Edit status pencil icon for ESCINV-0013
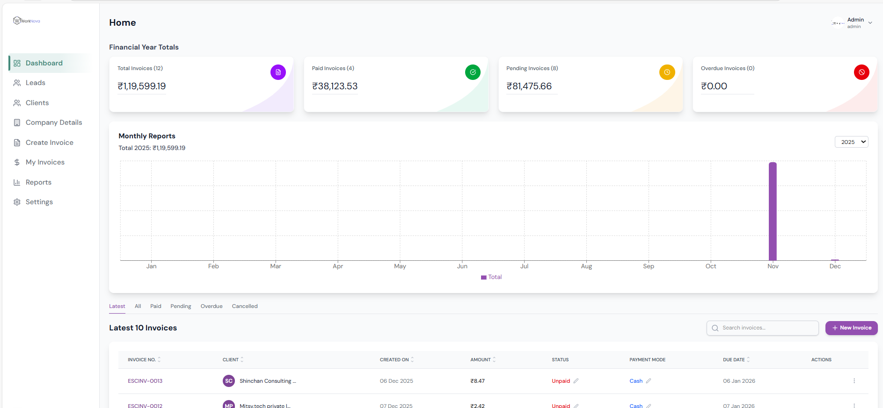Viewport: 883px width, 408px height. point(576,381)
